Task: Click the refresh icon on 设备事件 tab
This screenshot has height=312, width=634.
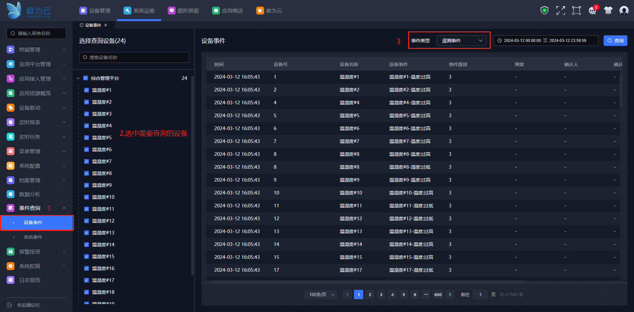Action: [82, 25]
